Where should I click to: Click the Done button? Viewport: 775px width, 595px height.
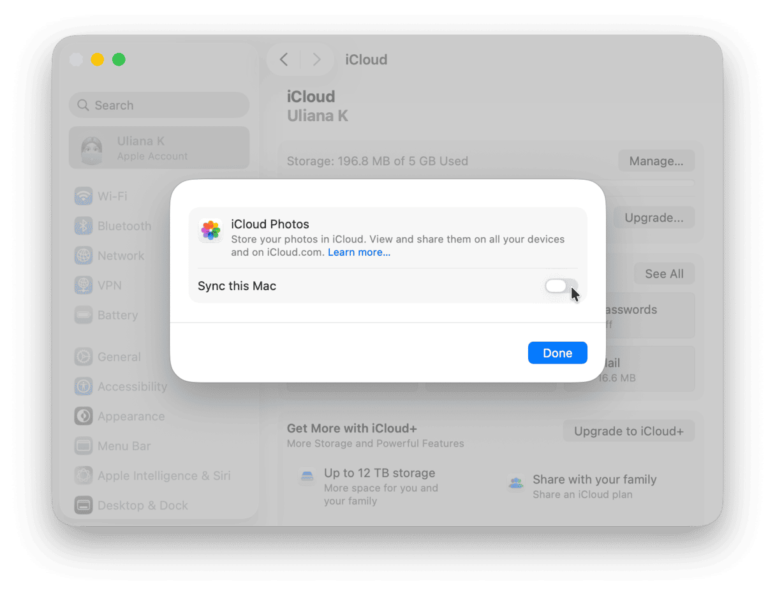[557, 353]
